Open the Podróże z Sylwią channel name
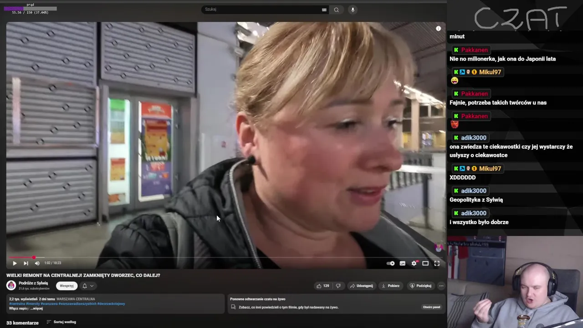583x328 pixels. [x=33, y=283]
